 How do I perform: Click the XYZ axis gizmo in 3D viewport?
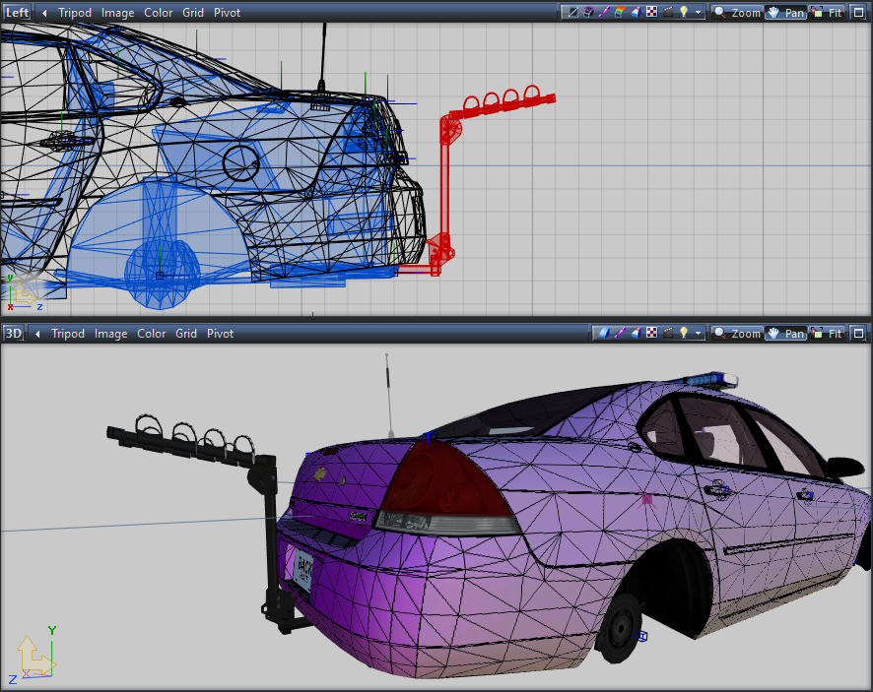coord(34,655)
